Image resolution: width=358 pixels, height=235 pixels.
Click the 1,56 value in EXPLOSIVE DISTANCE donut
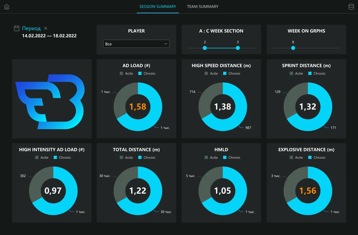308,191
